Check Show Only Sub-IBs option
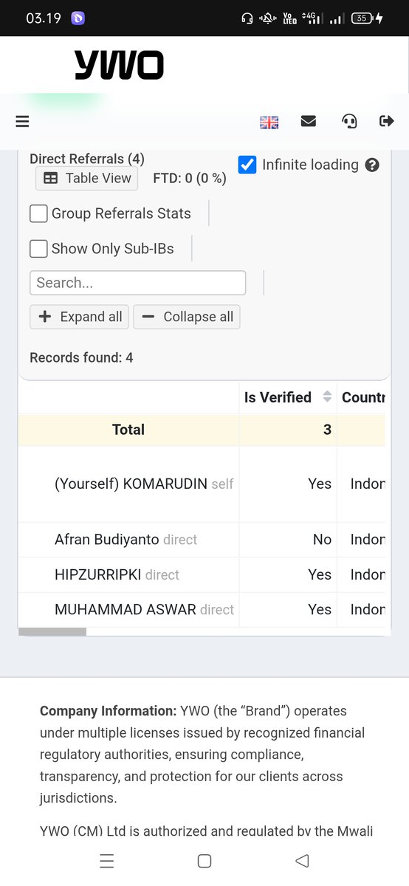Screen dimensions: 409x886 38,249
